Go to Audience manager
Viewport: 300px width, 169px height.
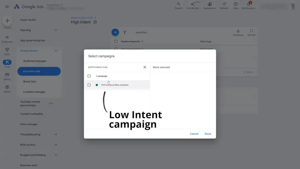tap(35, 61)
